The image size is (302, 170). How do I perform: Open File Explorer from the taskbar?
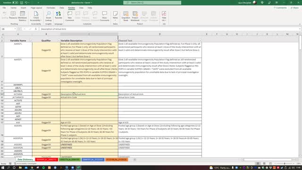[x=20, y=168]
